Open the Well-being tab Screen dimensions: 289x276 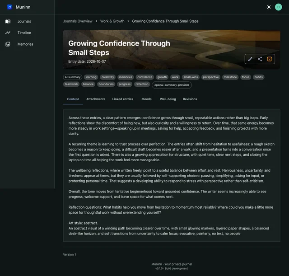pyautogui.click(x=168, y=99)
